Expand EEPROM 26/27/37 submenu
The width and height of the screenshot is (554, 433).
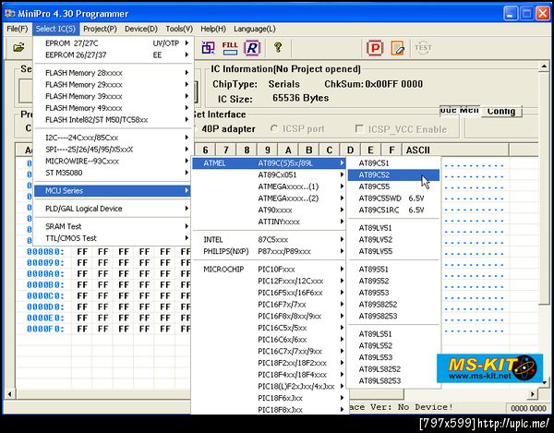tap(113, 54)
